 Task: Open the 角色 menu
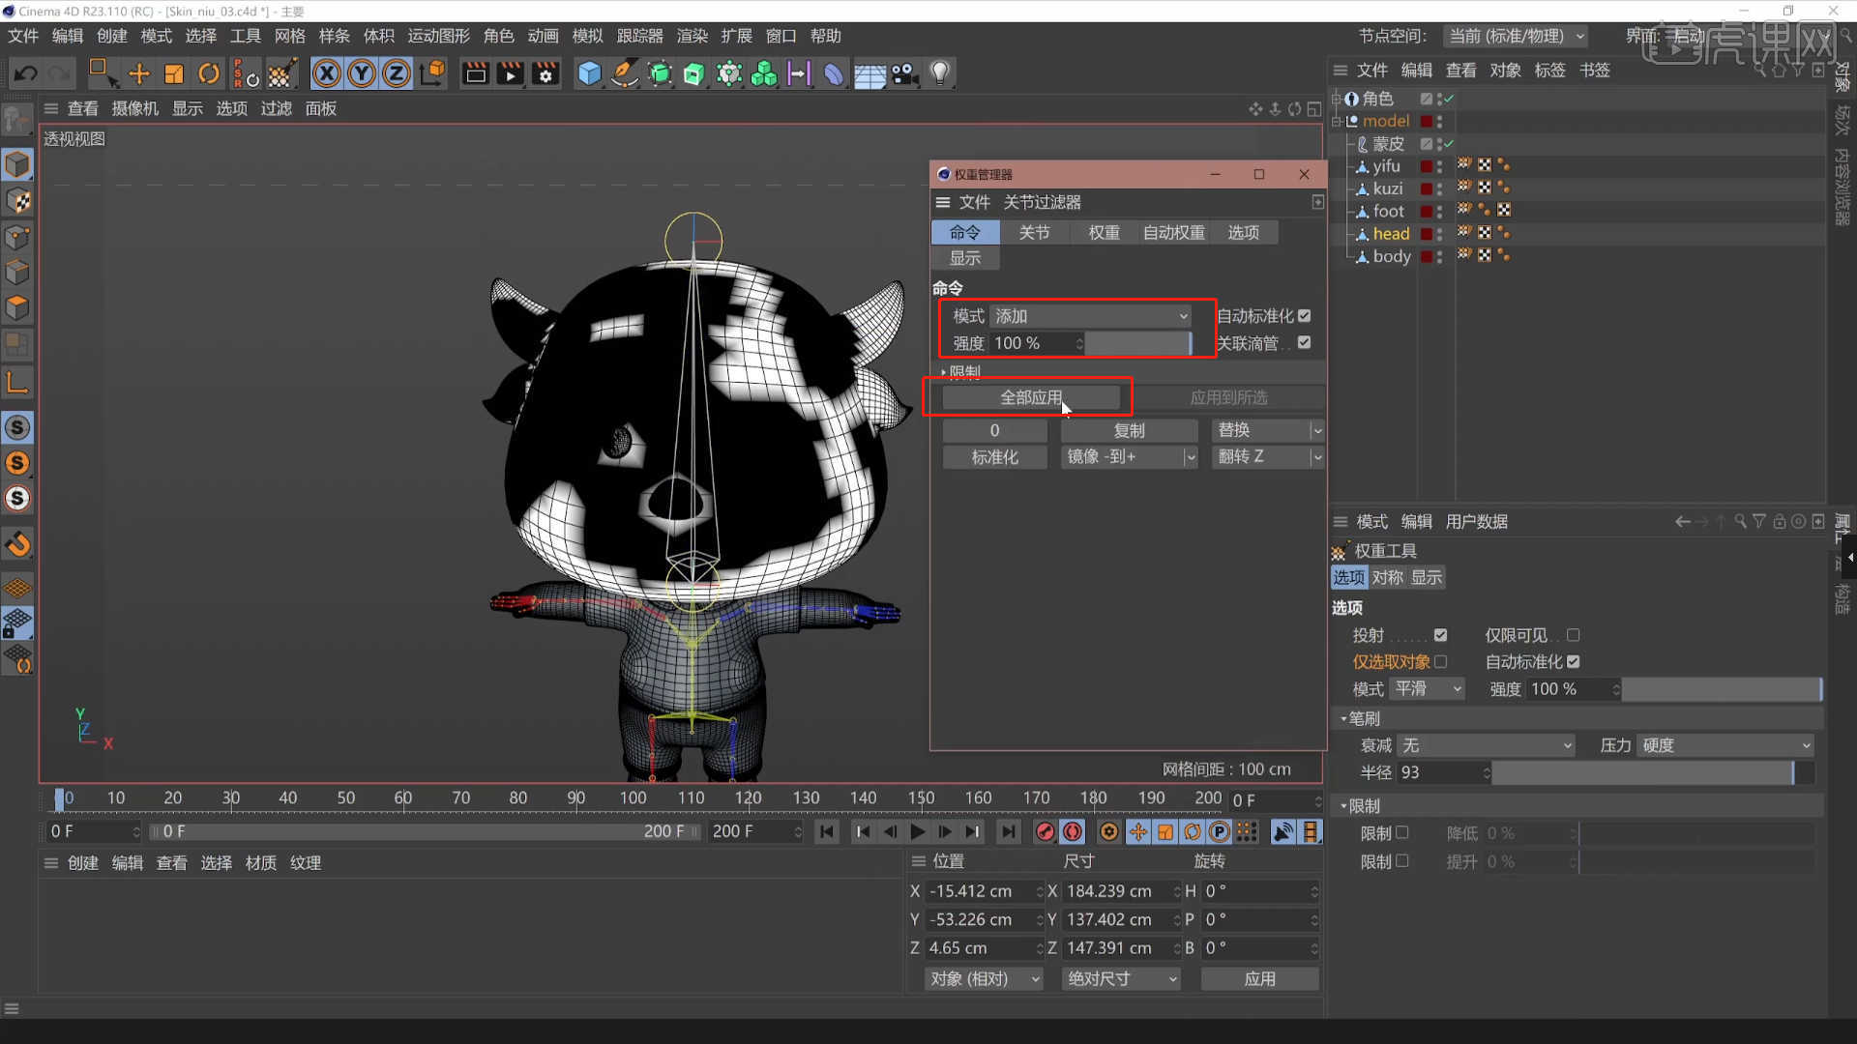pyautogui.click(x=498, y=36)
